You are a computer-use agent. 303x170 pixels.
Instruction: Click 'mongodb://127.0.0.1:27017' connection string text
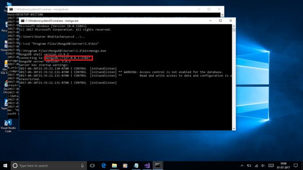pyautogui.click(x=68, y=58)
